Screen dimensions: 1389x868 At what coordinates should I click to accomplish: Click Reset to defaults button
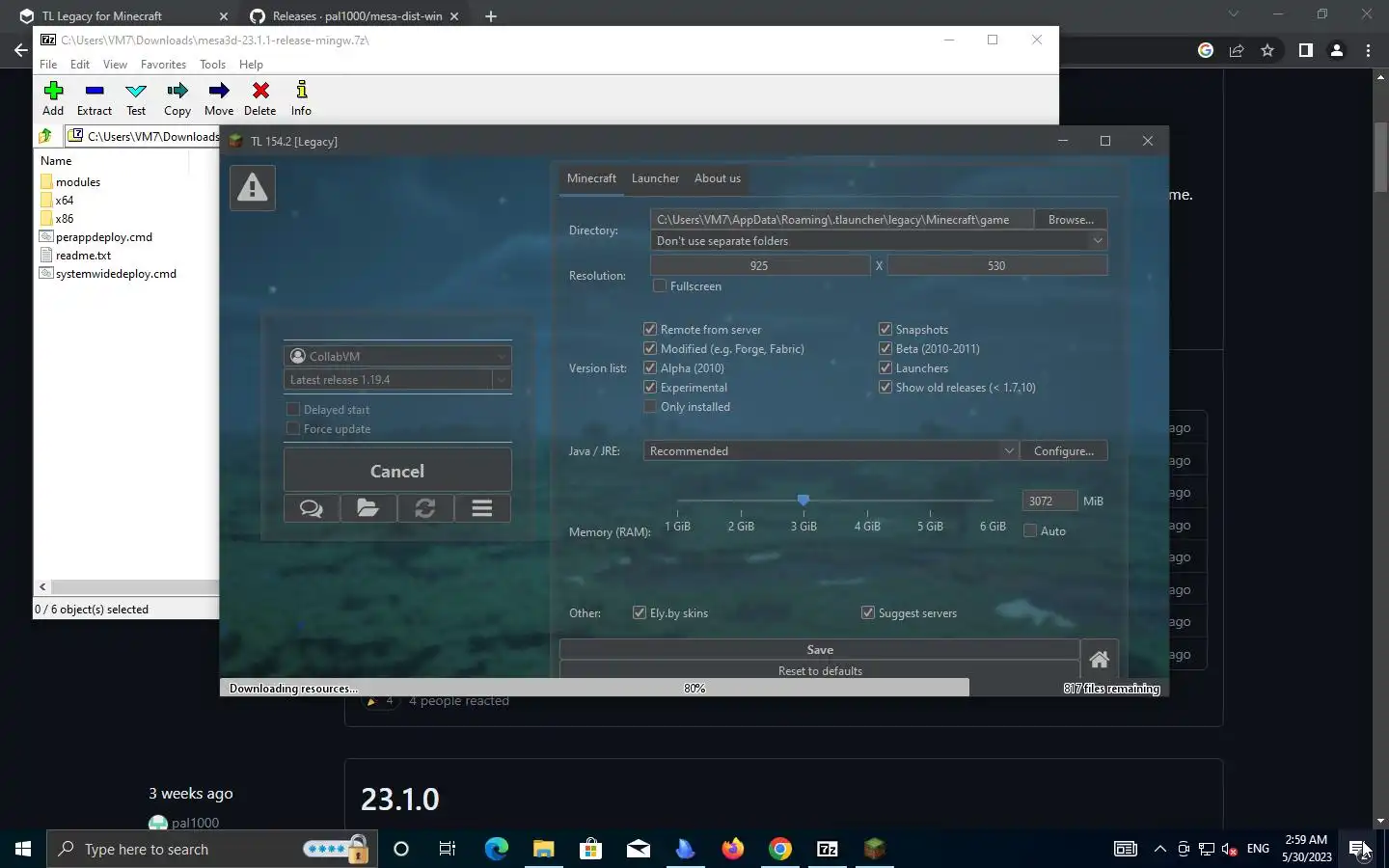pyautogui.click(x=820, y=670)
